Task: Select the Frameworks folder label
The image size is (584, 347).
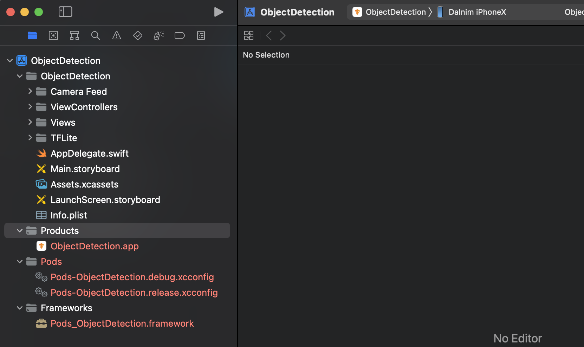Action: coord(66,308)
